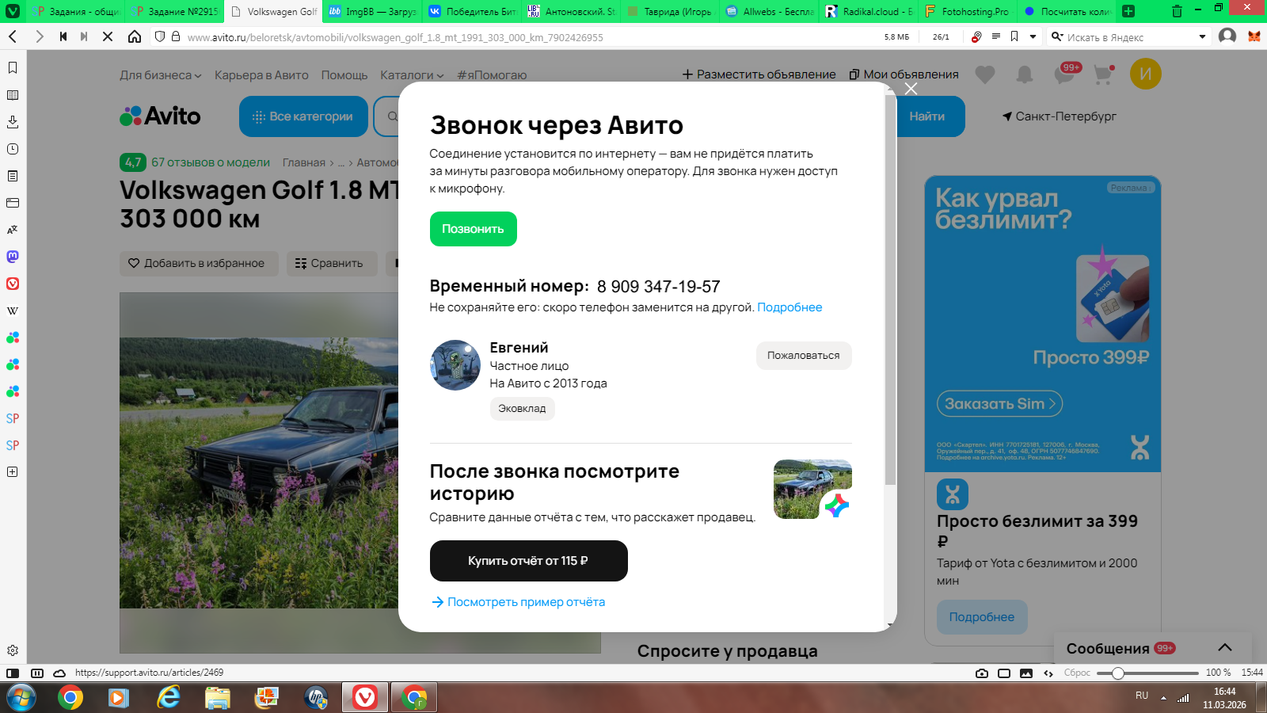Viewport: 1267px width, 713px height.
Task: Click Купить отчёт от 115 ₽
Action: (529, 561)
